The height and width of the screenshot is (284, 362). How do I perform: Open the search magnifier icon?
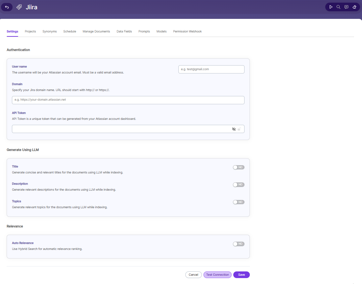[339, 7]
